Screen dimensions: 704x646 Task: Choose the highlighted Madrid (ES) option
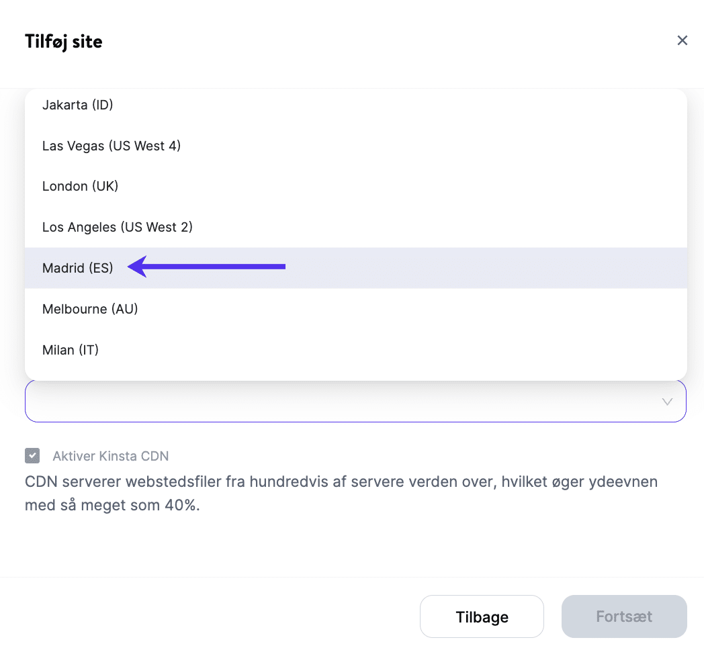[78, 269]
